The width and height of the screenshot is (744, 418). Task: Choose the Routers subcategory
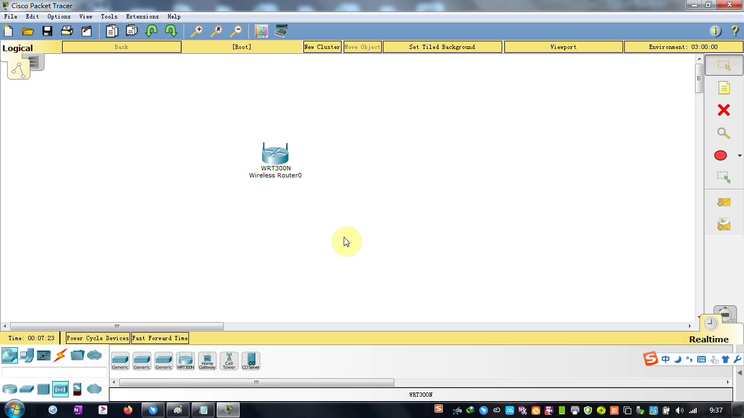point(10,389)
